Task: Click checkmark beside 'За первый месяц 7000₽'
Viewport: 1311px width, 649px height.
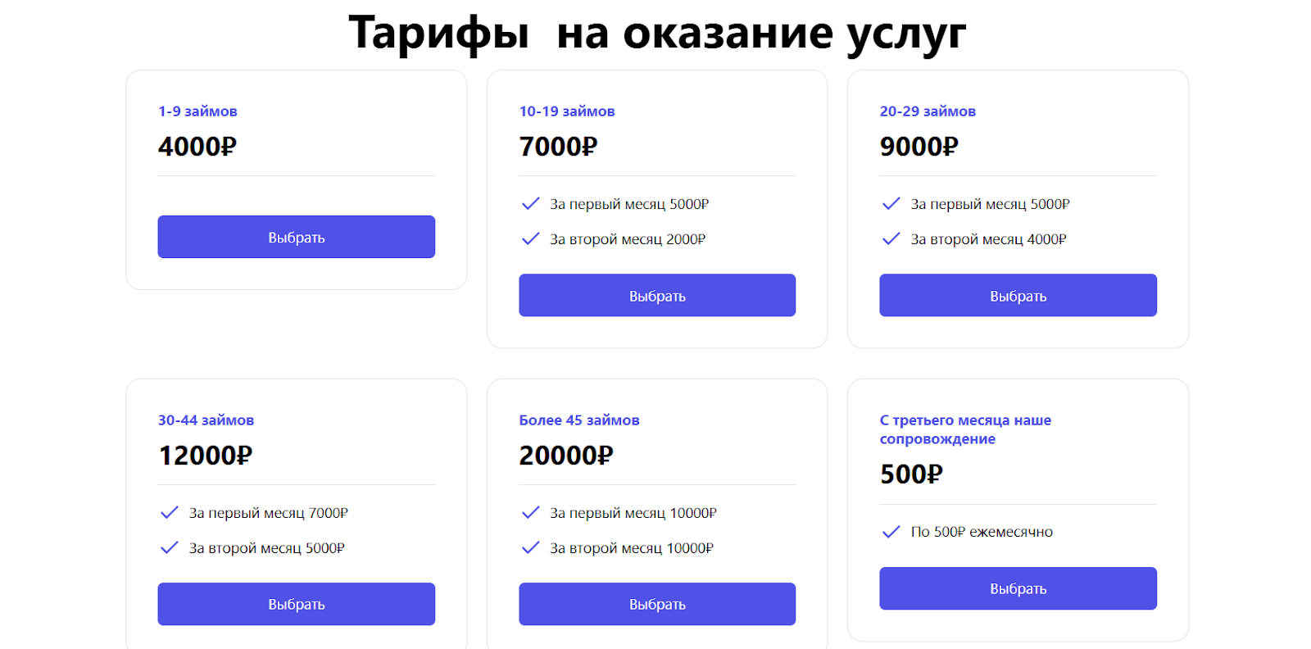Action: point(170,513)
